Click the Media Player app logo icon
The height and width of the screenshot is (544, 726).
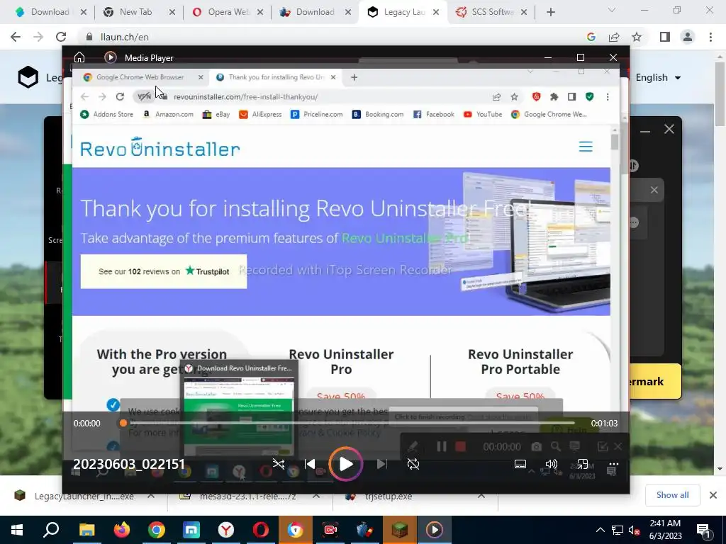(110, 57)
